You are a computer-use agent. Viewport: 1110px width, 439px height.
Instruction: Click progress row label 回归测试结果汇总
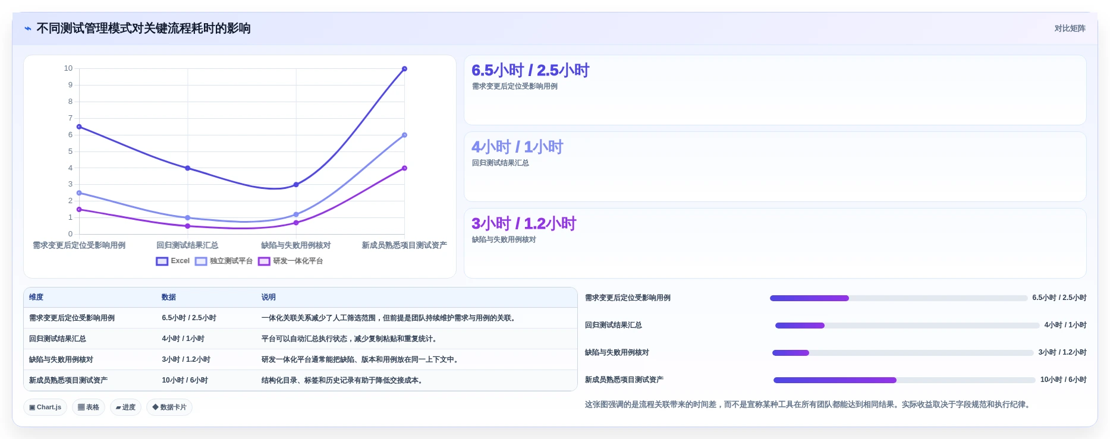pos(614,326)
